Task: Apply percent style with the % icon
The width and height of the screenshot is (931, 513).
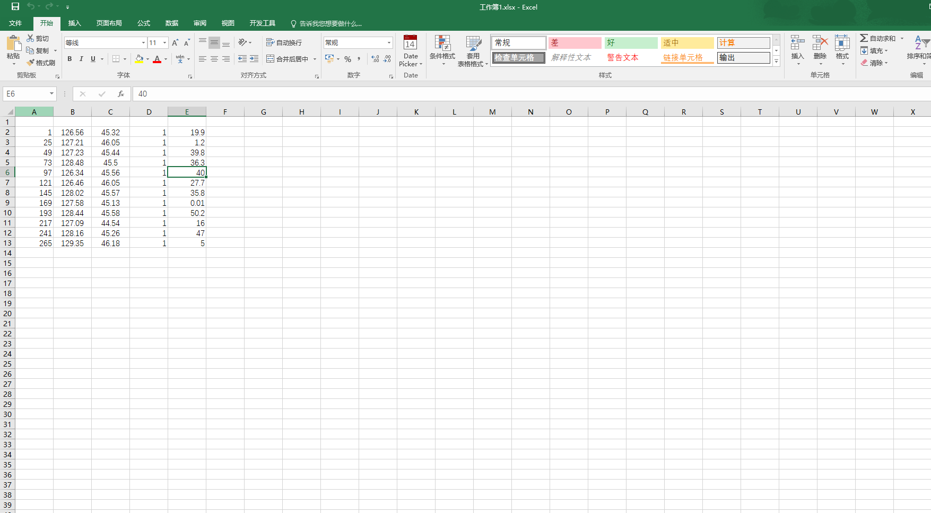Action: pyautogui.click(x=347, y=59)
